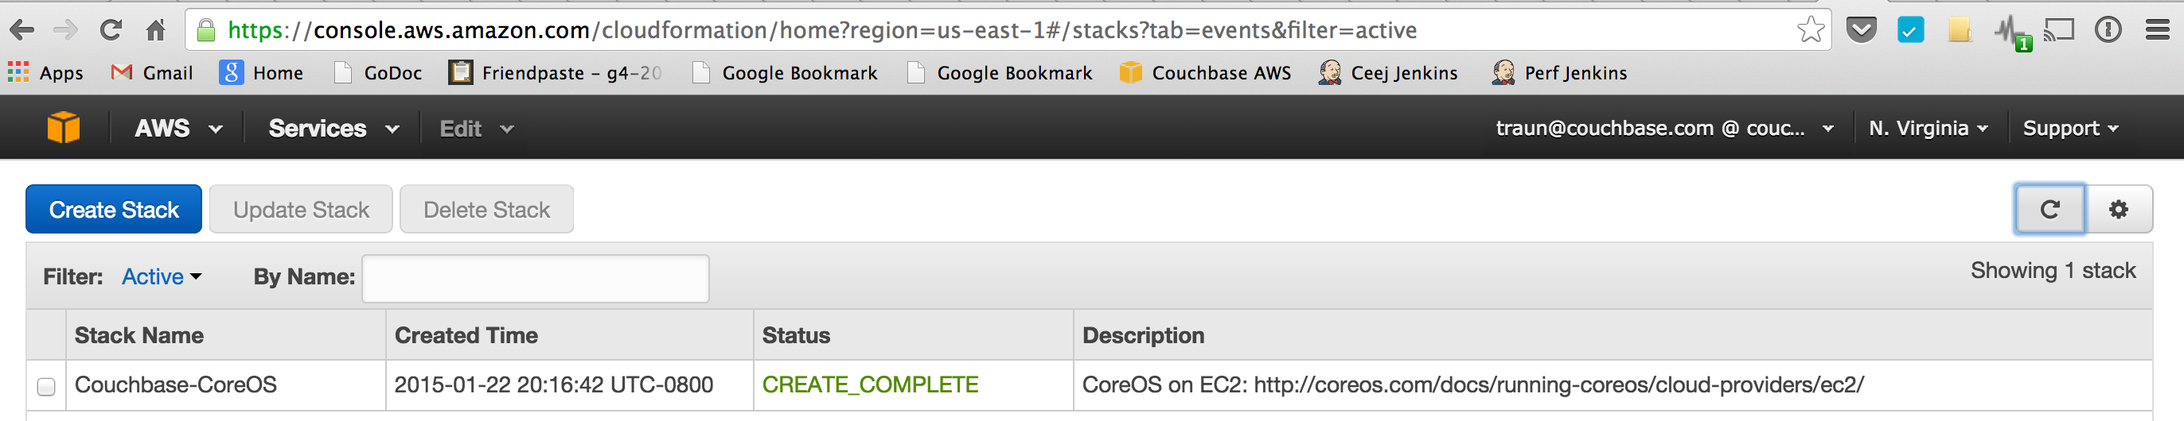Viewport: 2184px width, 421px height.
Task: Go to browser home page icon
Action: pyautogui.click(x=155, y=30)
